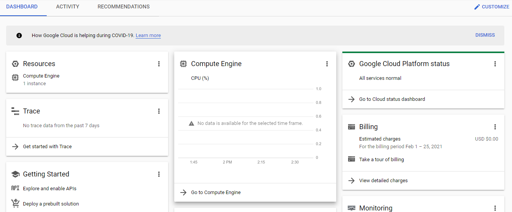Click the pencil icon next to Customize

tap(477, 7)
